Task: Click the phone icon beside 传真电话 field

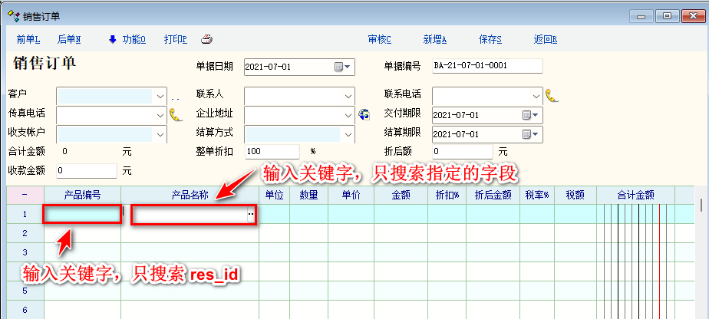Action: [x=176, y=115]
